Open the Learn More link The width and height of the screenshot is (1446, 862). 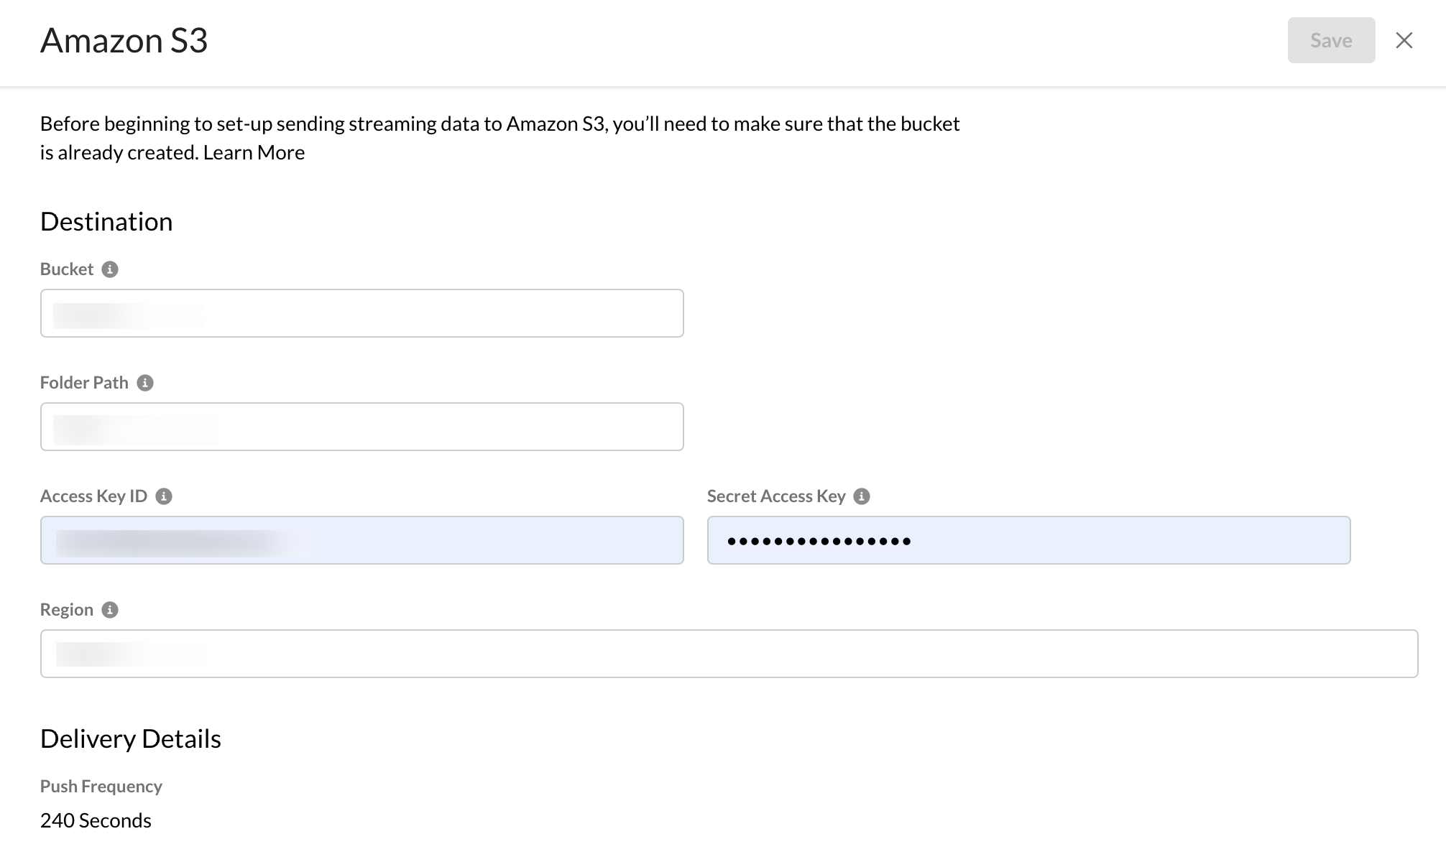tap(253, 152)
